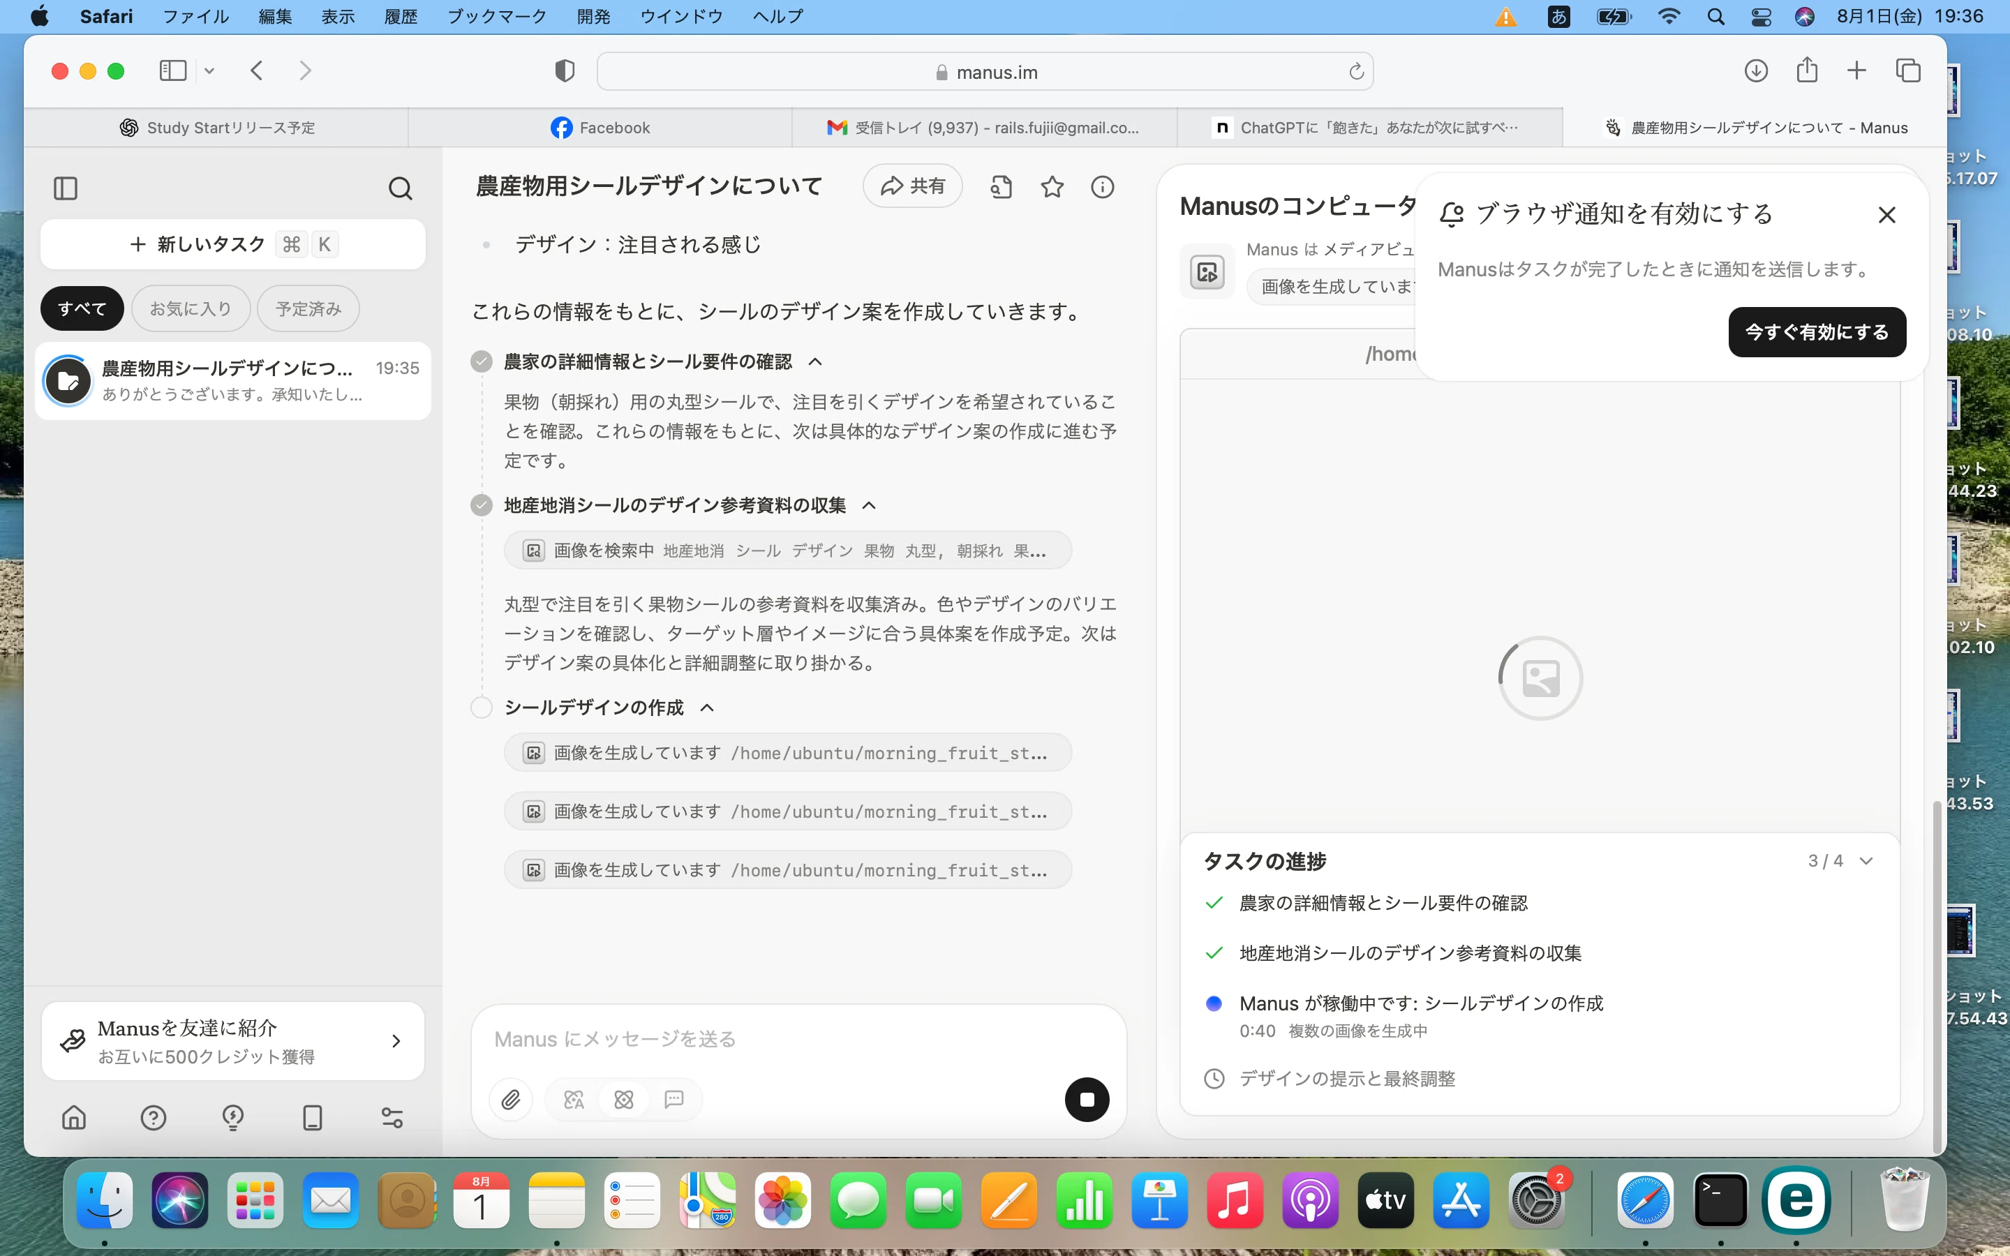Viewport: 2010px width, 1256px height.
Task: Expand Manusを友達に紹介 referral card
Action: tap(232, 1041)
